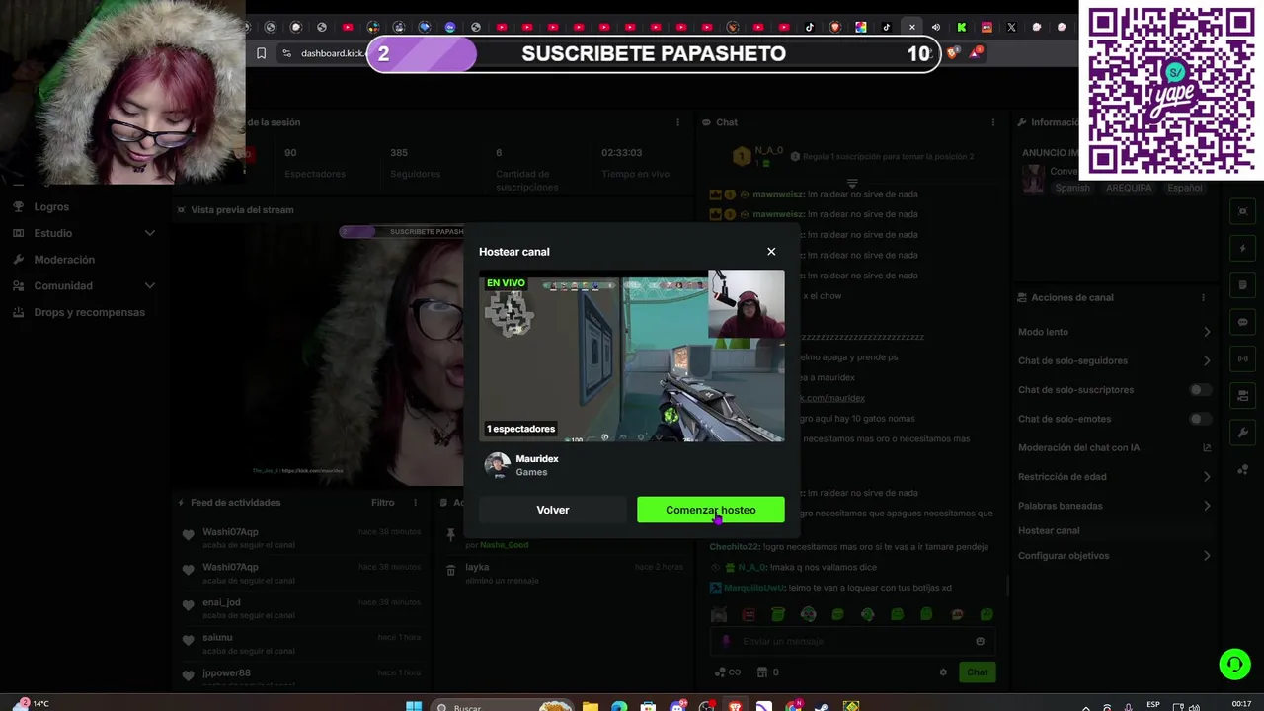Open Moderación del chat con IA link icon
The height and width of the screenshot is (711, 1264).
[x=1207, y=447]
